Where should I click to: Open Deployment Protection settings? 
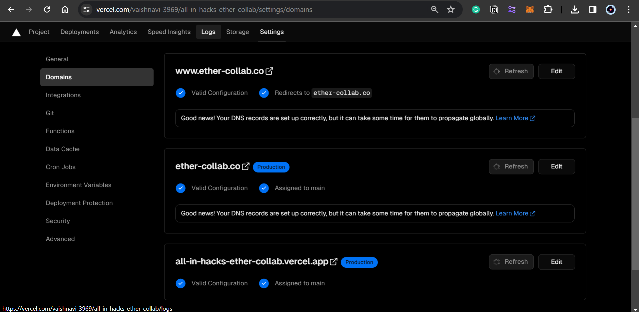(97, 203)
